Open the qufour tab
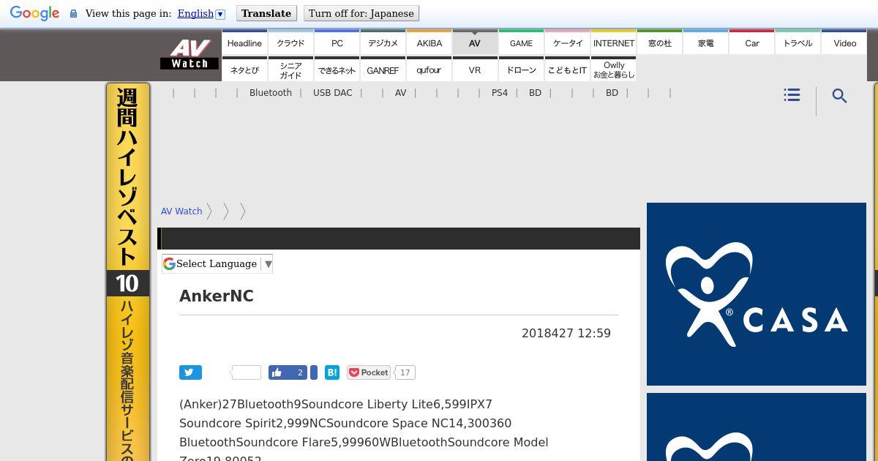Viewport: 878px width, 461px height. pos(429,70)
